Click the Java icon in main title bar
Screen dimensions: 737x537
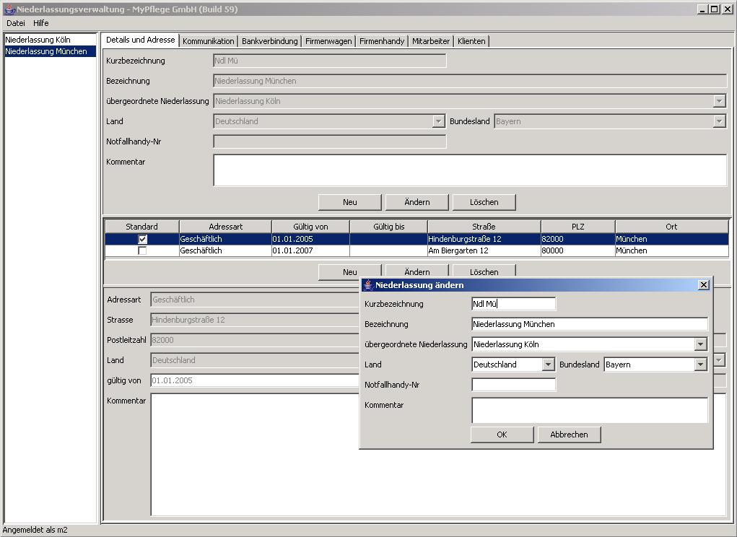(x=9, y=9)
